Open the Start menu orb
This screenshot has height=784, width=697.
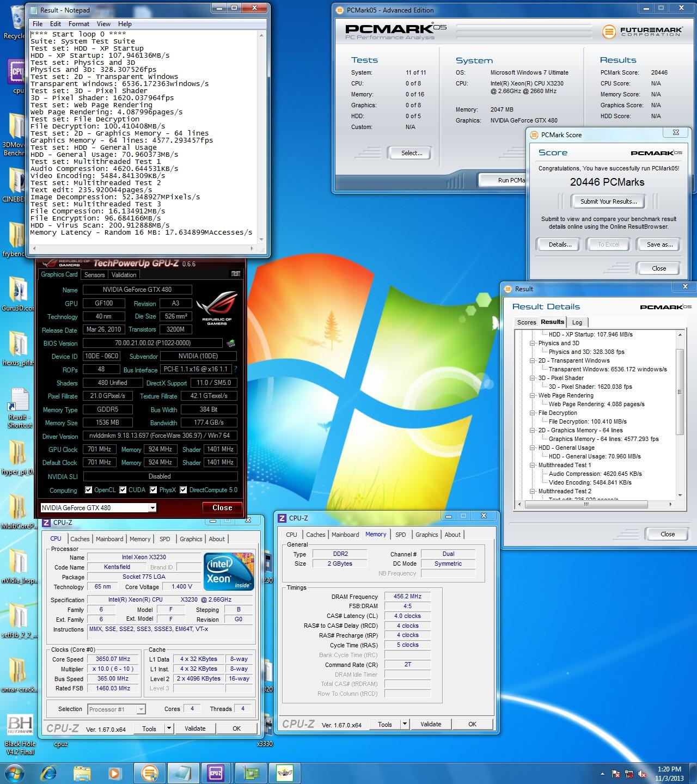click(x=14, y=773)
